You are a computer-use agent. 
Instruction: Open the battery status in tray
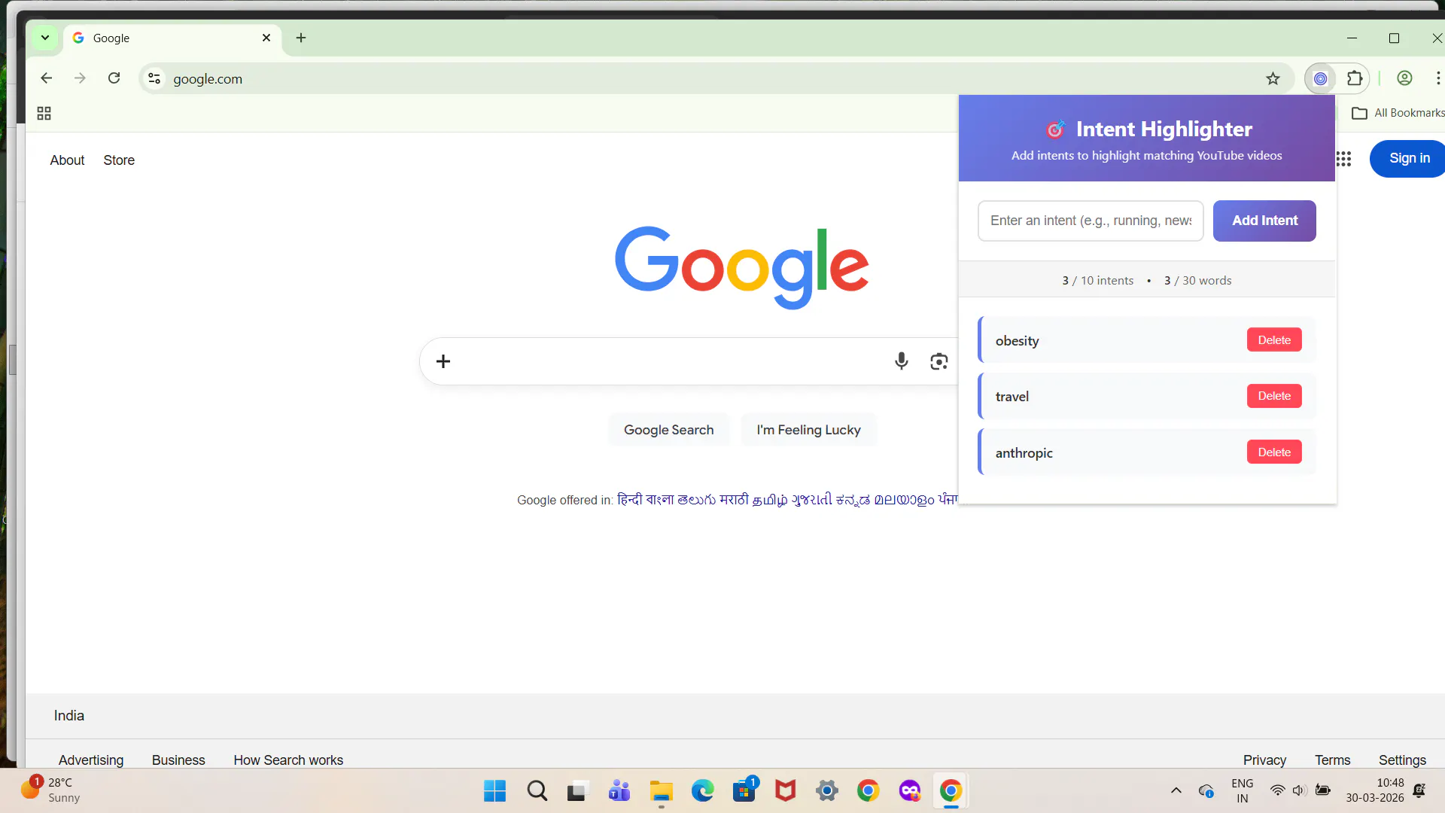click(1322, 790)
